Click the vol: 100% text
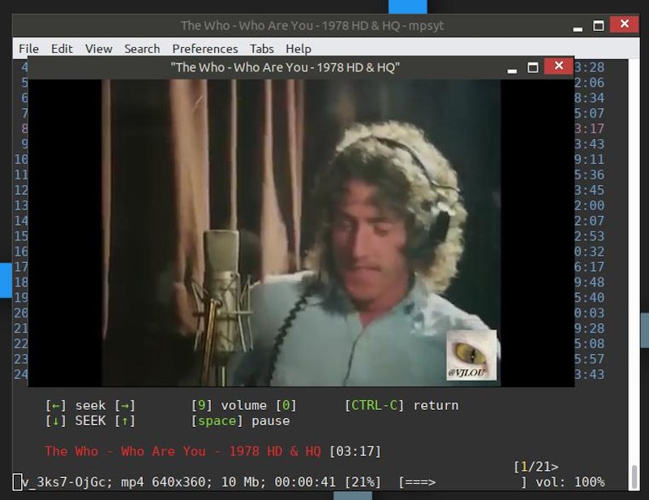649x500 pixels. coord(570,482)
